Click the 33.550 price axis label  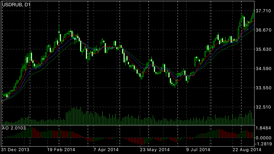tap(263, 88)
